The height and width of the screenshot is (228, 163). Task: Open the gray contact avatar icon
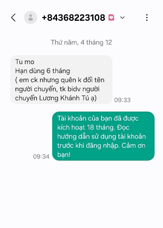coord(31,18)
